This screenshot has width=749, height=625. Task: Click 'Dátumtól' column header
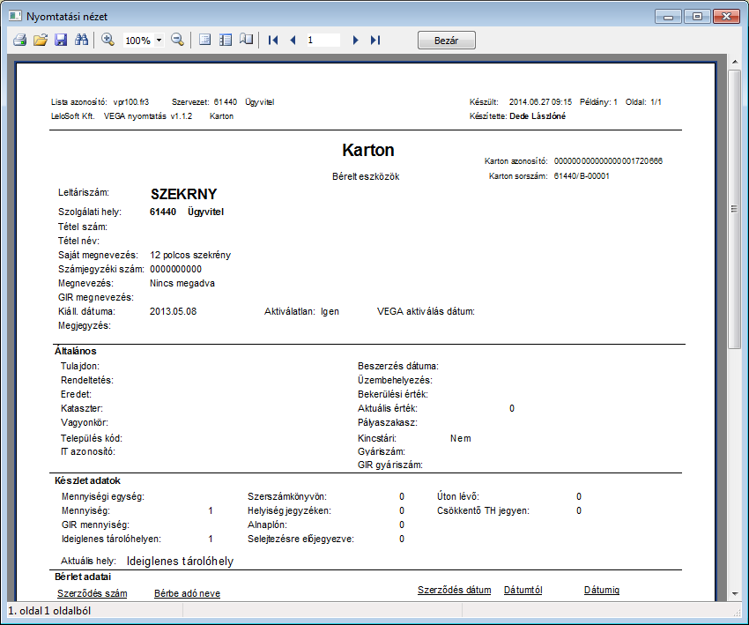click(523, 590)
